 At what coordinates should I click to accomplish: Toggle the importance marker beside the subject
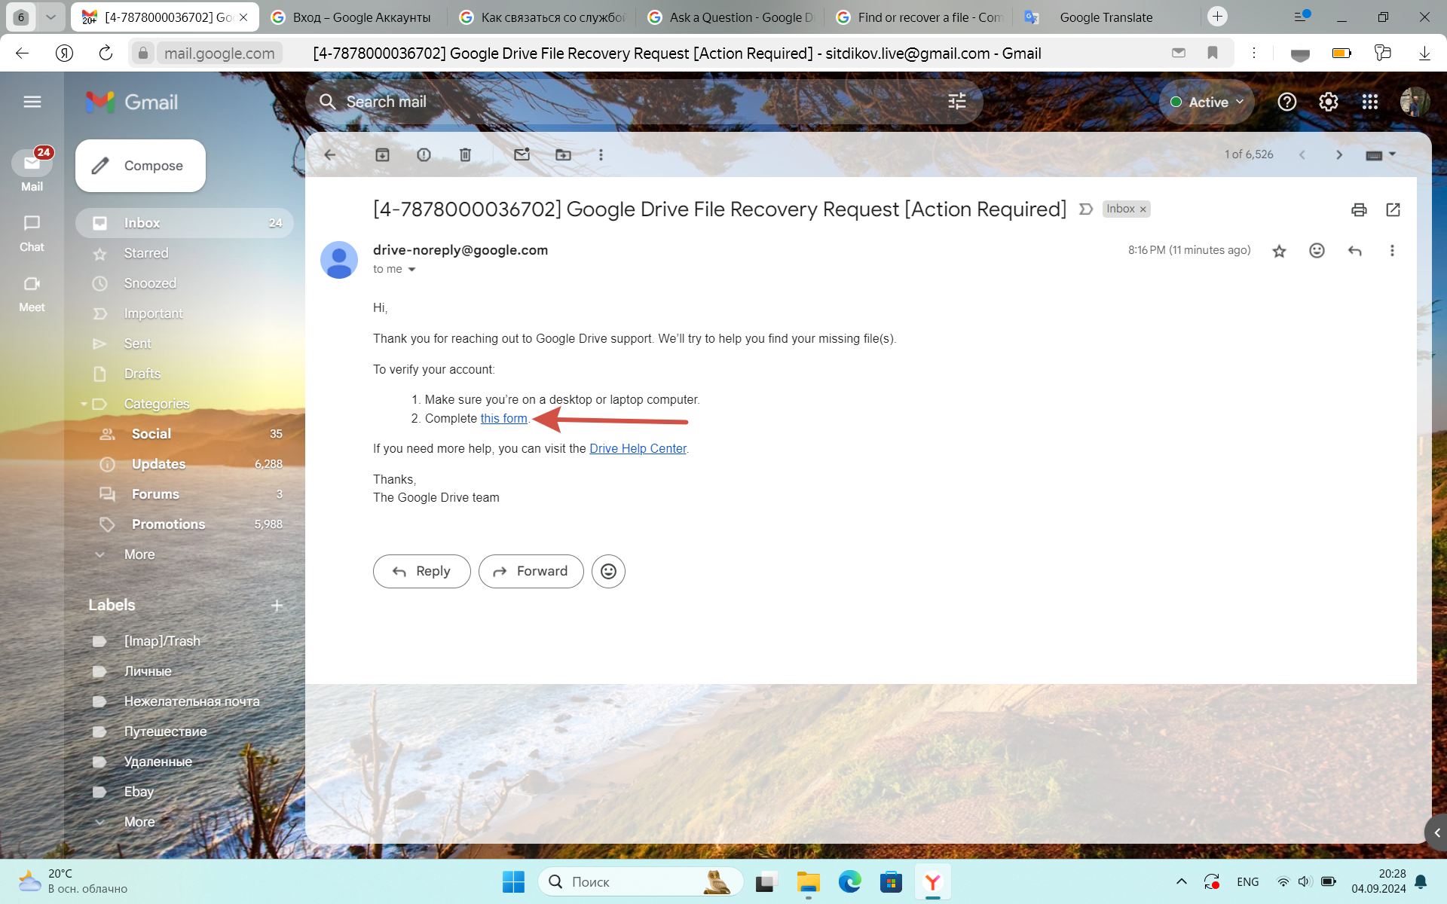1085,209
